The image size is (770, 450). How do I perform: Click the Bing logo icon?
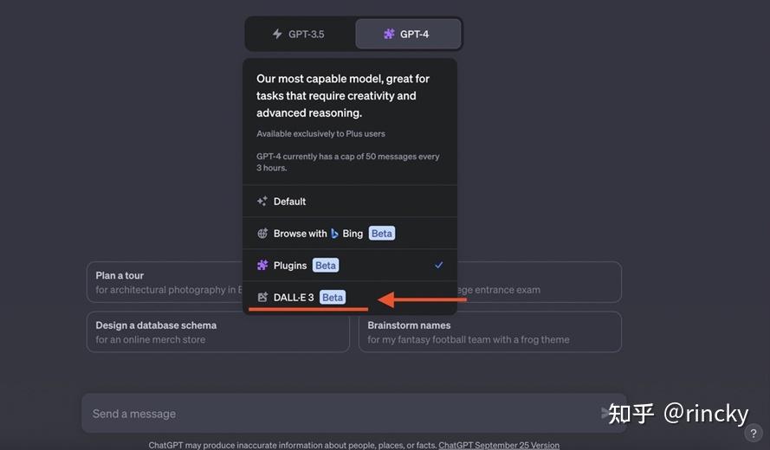coord(335,234)
